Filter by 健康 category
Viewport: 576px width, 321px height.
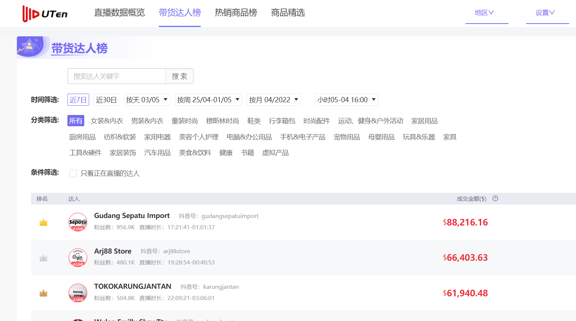(226, 153)
